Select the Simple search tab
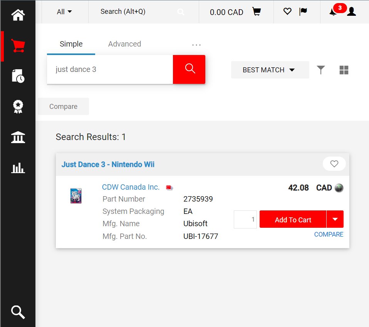 pos(71,44)
